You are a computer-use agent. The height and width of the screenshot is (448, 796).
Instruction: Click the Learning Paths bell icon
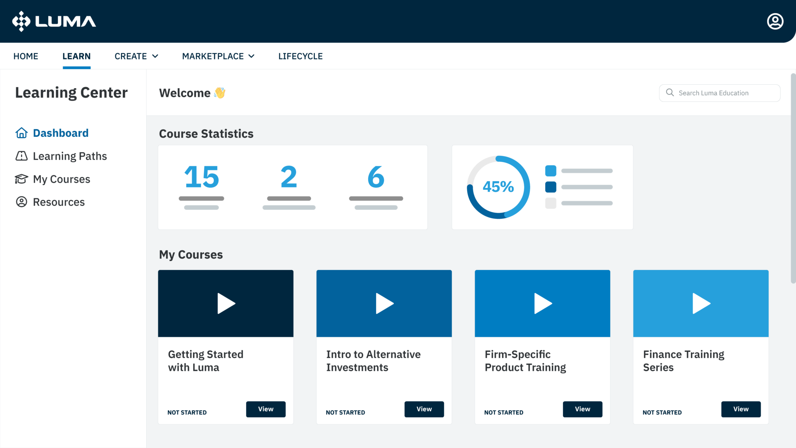point(21,156)
